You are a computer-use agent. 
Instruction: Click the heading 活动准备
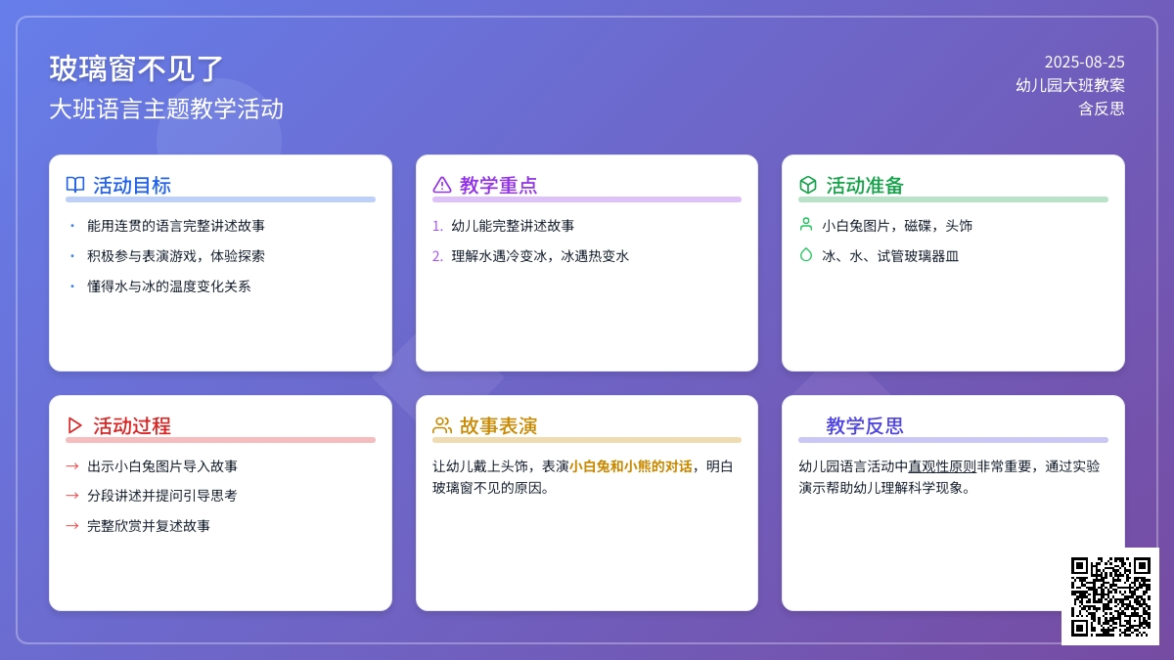[865, 185]
